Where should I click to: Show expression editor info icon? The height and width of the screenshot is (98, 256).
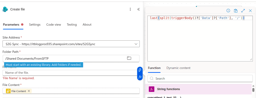(228, 11)
